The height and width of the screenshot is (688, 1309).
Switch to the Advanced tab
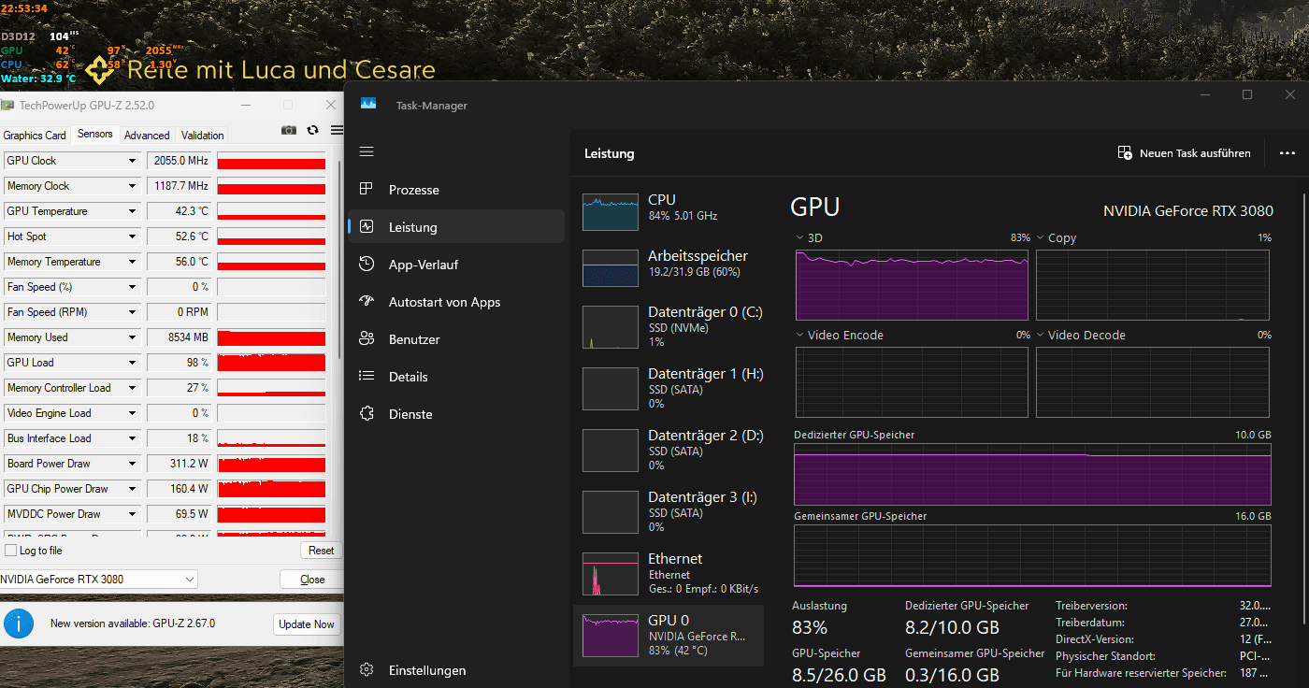[x=147, y=136]
